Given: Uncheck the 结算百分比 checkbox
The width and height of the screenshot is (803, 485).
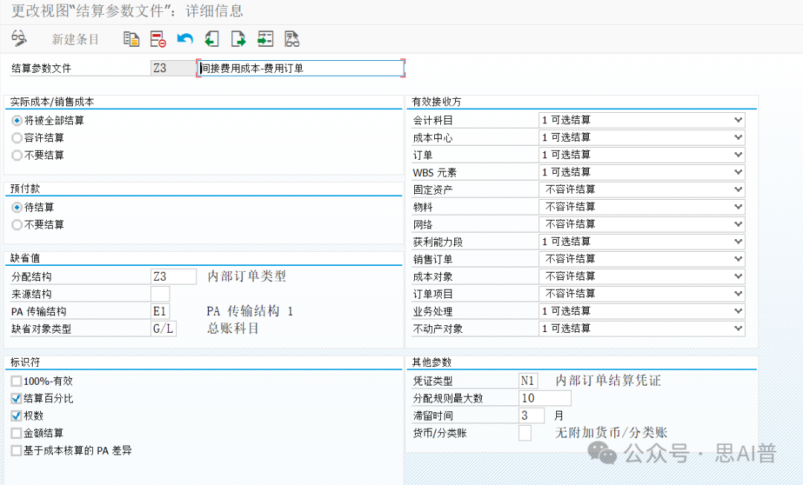Looking at the screenshot, I should click(x=17, y=399).
